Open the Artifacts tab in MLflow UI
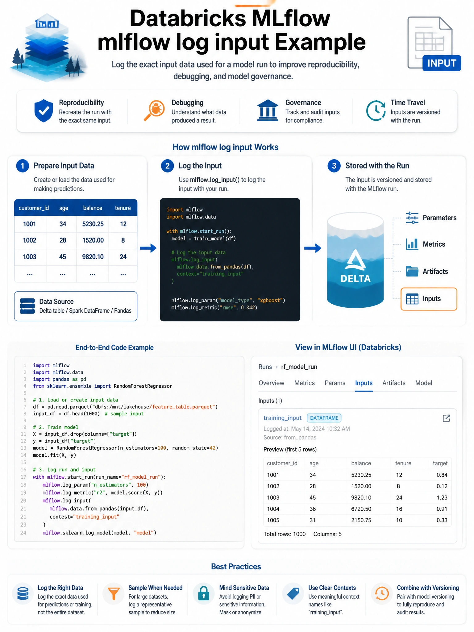The width and height of the screenshot is (474, 632). tap(394, 383)
